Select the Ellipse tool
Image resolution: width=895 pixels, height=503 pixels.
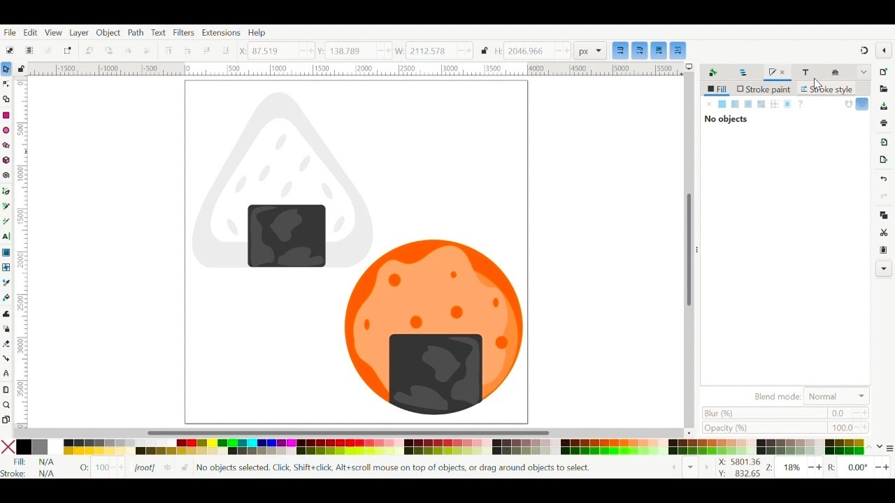coord(6,131)
